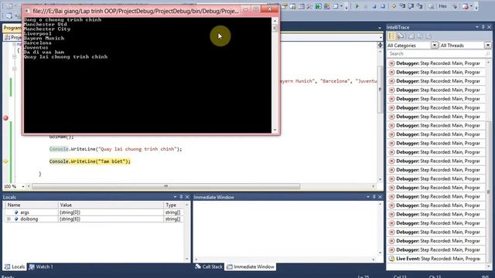Viewport: 495px width, 278px height.
Task: Click the Hex display toolbar button
Action: click(x=442, y=6)
